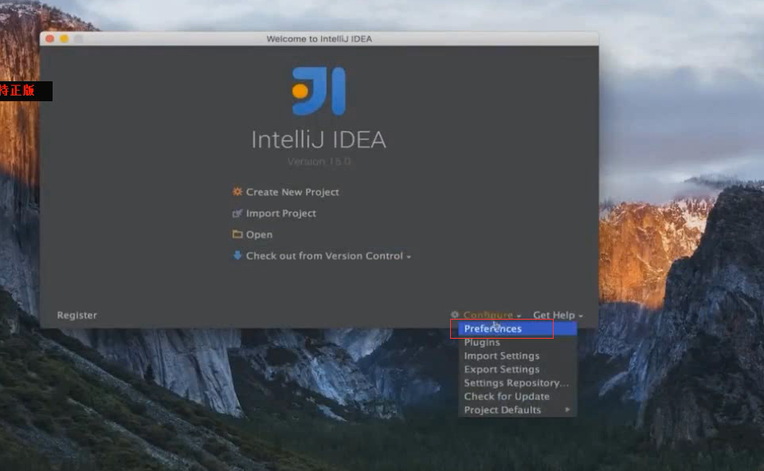Expand Project Defaults submenu

point(518,410)
